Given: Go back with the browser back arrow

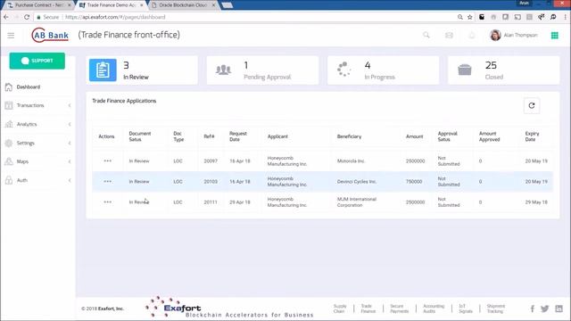Looking at the screenshot, I should pyautogui.click(x=6, y=17).
